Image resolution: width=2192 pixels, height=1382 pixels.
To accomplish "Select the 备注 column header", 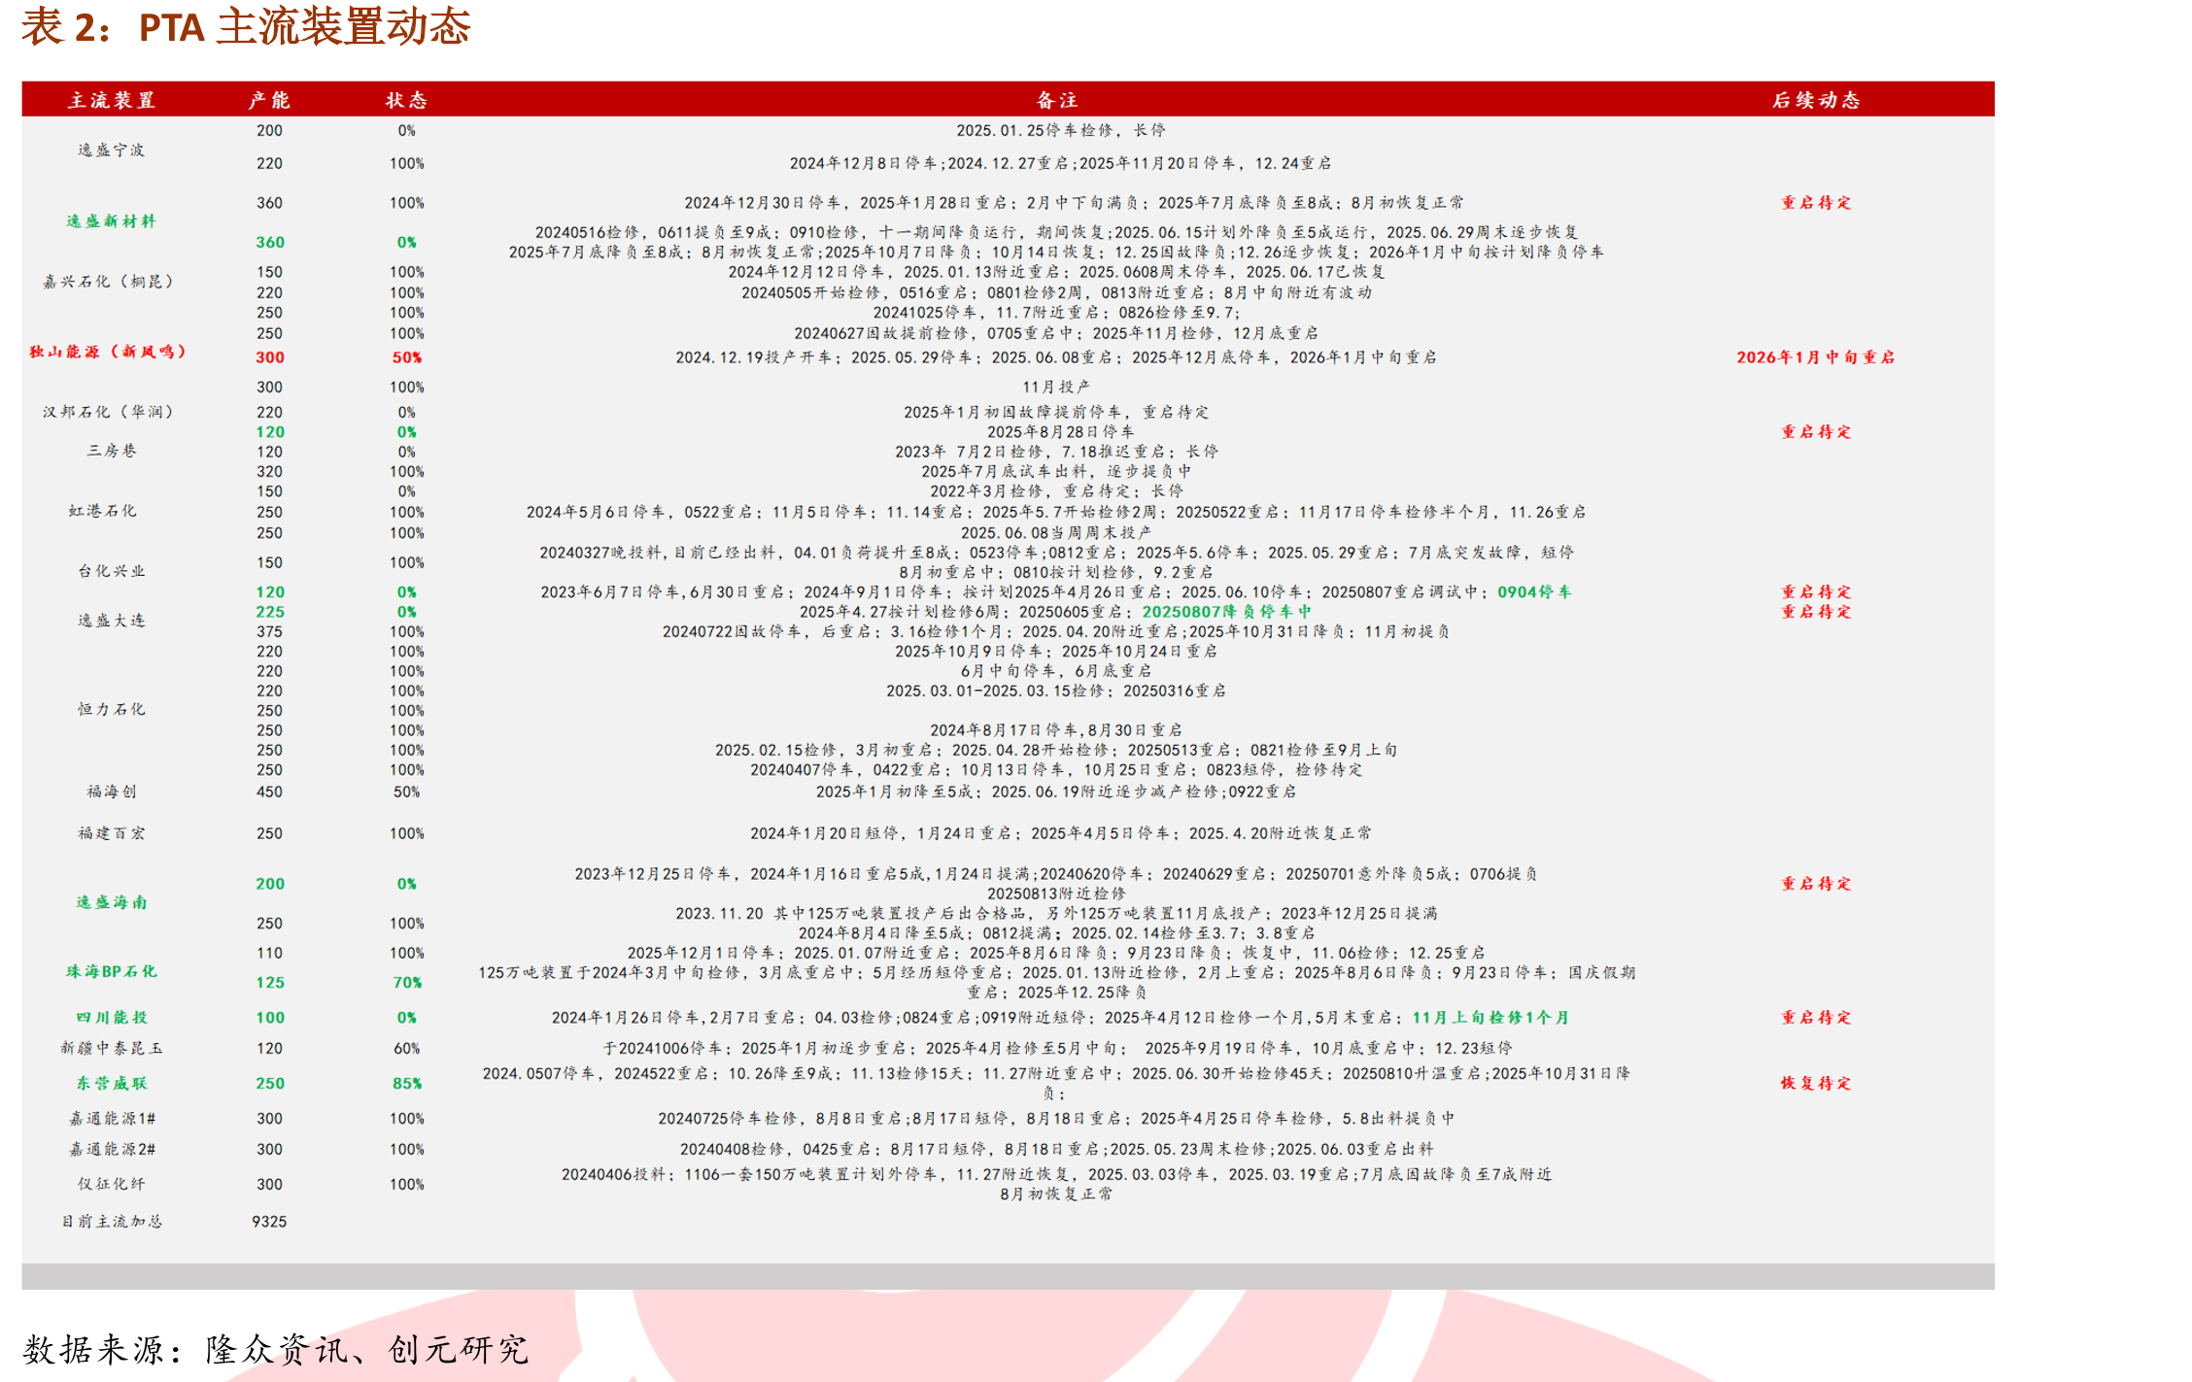I will [1057, 100].
